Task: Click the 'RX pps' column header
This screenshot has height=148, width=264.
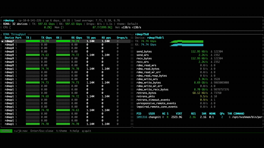Action: [x=106, y=38]
